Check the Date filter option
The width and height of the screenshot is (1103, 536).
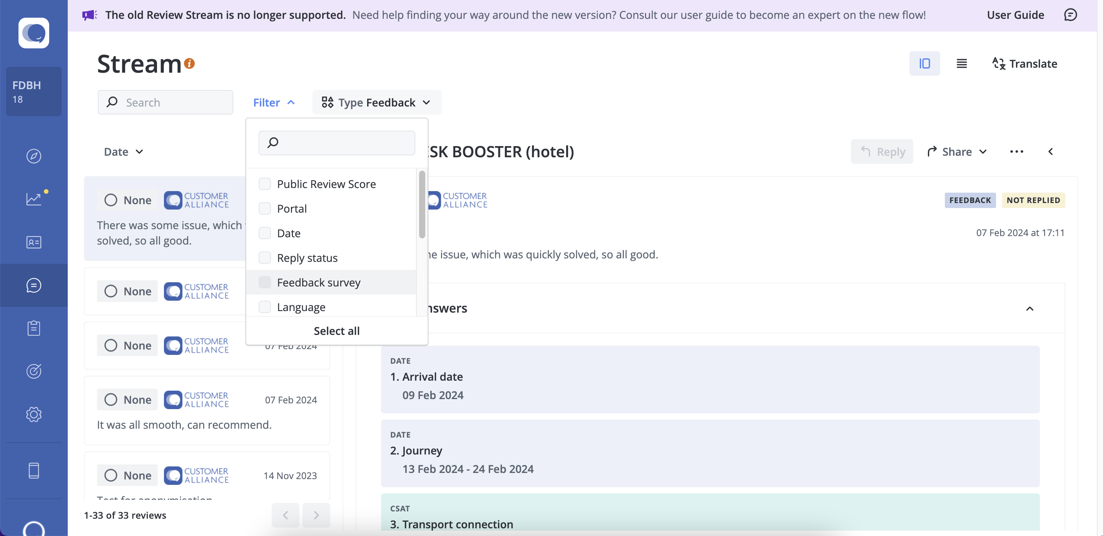click(265, 233)
